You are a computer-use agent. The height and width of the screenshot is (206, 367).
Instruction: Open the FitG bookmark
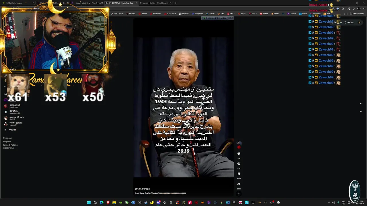pos(220,14)
